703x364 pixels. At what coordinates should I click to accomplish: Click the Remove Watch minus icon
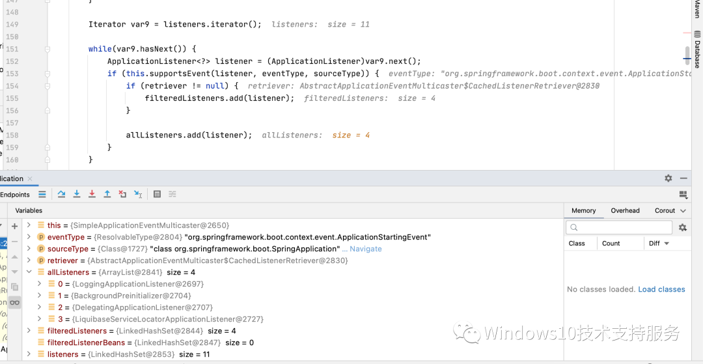pos(14,242)
